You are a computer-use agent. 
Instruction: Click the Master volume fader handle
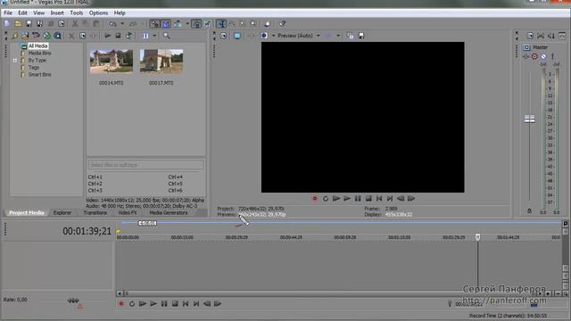[x=529, y=119]
